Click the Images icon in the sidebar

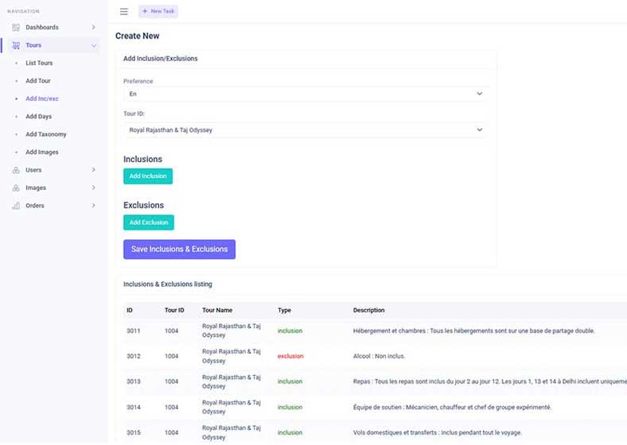click(x=16, y=188)
